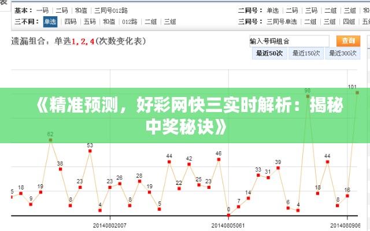Click the data point labeled 14

click(x=248, y=198)
